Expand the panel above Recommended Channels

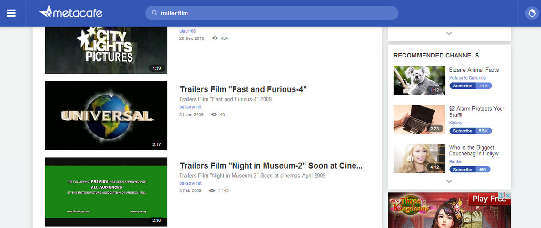pyautogui.click(x=449, y=33)
